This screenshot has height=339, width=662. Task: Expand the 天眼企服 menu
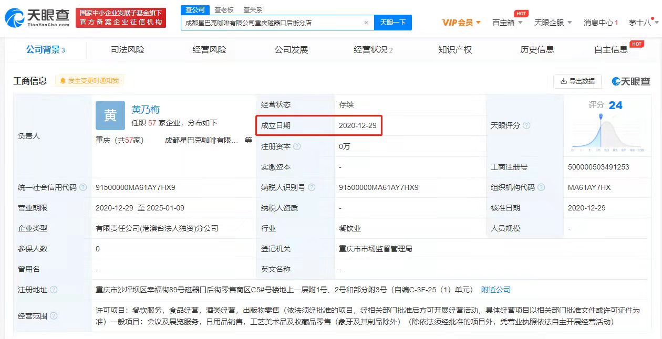click(553, 23)
